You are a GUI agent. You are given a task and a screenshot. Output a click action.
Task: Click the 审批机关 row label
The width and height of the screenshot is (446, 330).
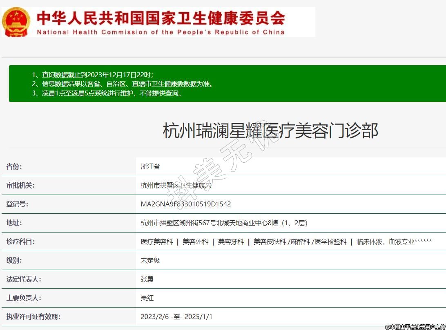point(20,185)
